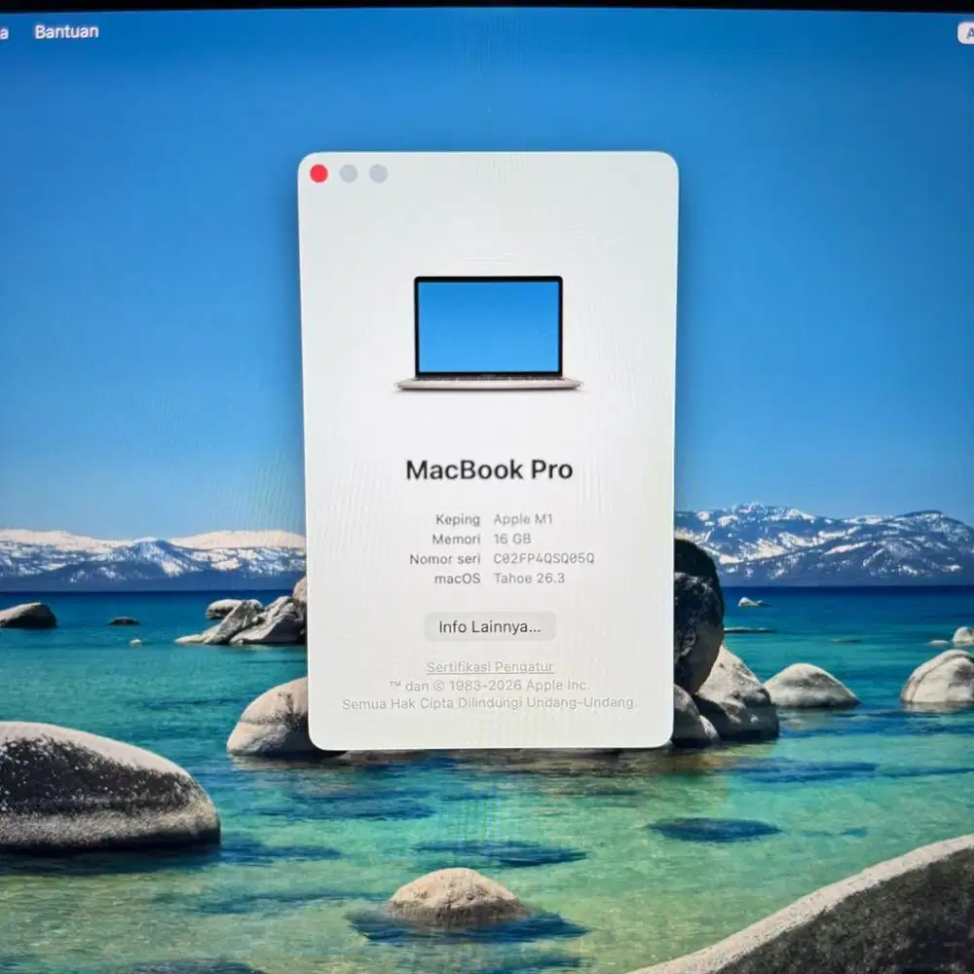Click the macOS label
974x974 pixels.
(x=457, y=579)
